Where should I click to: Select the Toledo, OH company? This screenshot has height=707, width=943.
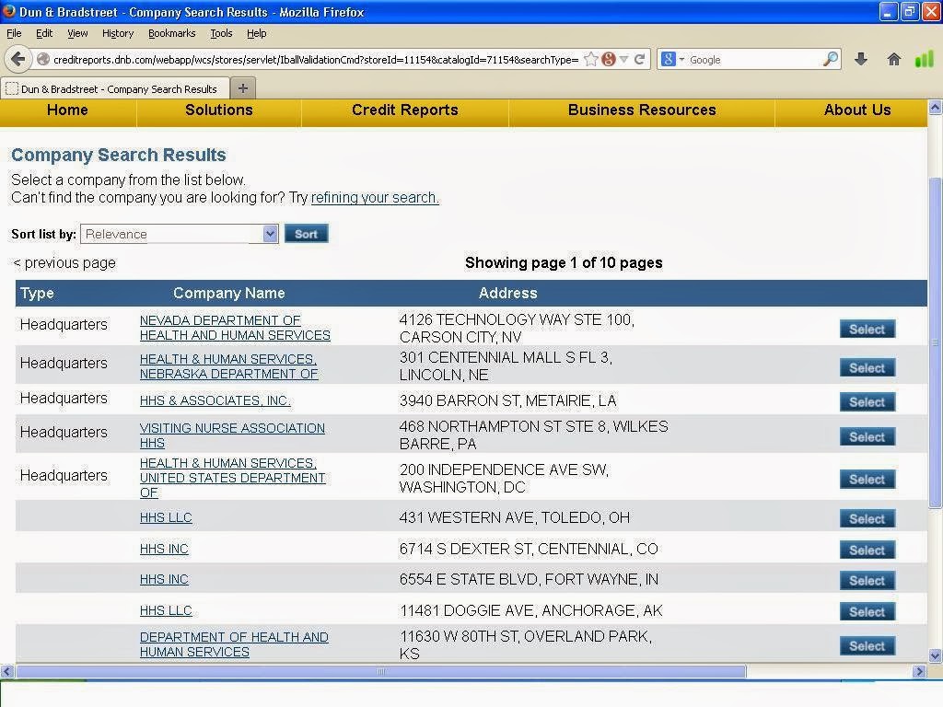tap(867, 518)
